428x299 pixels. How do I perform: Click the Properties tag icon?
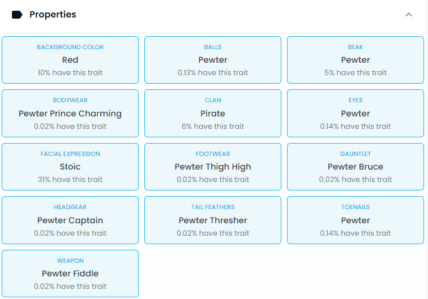17,15
